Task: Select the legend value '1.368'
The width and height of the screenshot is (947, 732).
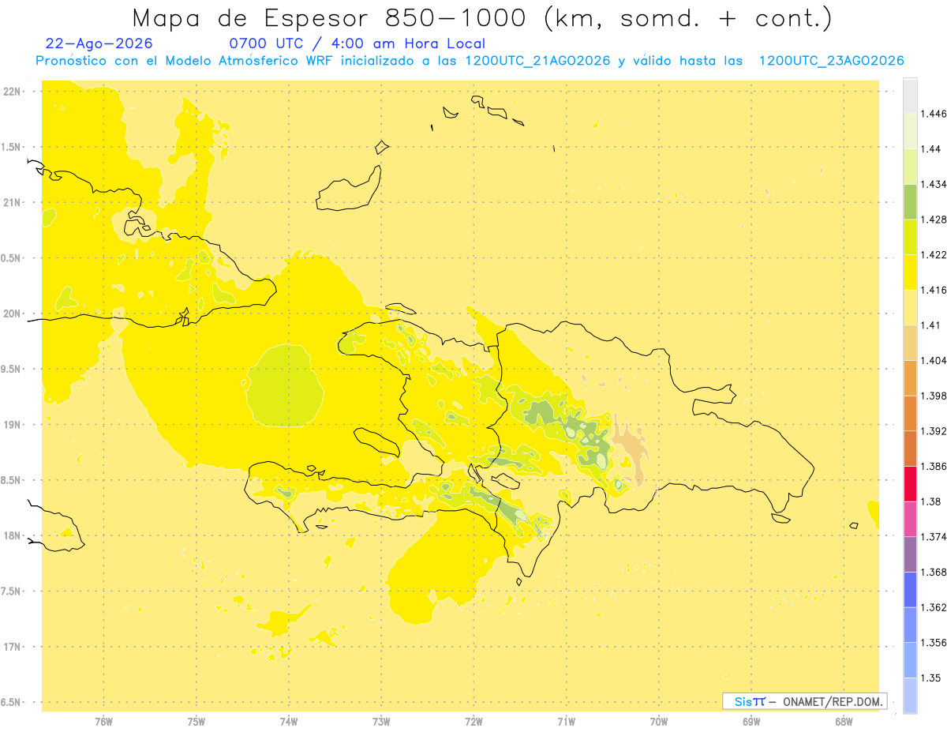Action: coord(934,572)
